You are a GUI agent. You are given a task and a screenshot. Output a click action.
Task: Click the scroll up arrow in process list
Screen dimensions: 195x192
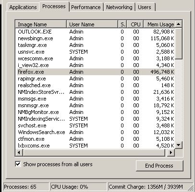click(x=179, y=24)
